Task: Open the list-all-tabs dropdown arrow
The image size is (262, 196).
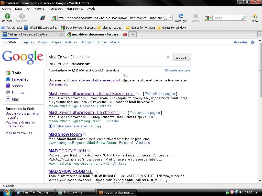Action: pyautogui.click(x=260, y=34)
